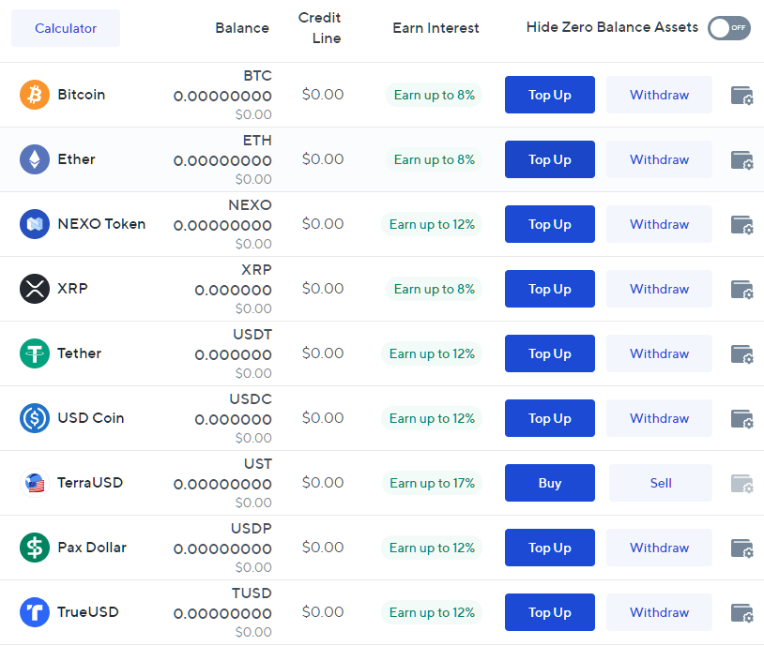Screen dimensions: 764x646
Task: Click Pax Dollar's Earn up to 12% badge
Action: pyautogui.click(x=432, y=548)
